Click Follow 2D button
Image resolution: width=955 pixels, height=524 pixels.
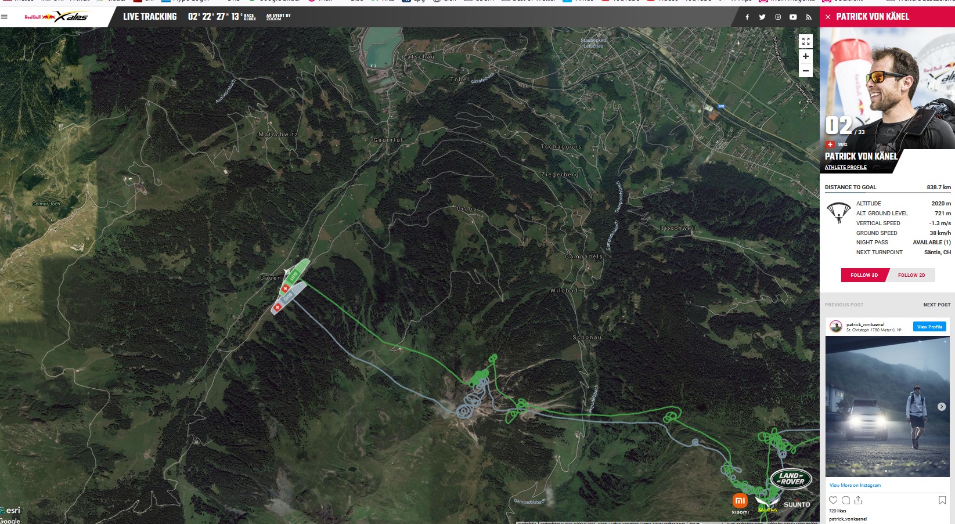click(911, 275)
